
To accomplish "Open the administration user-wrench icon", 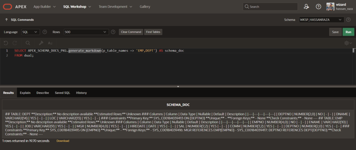I will point(306,7).
